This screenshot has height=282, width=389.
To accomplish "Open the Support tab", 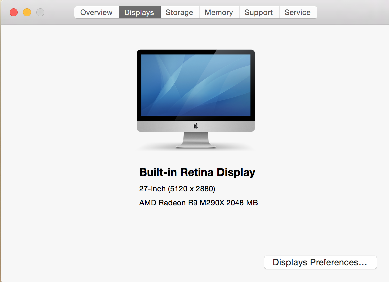I will click(x=259, y=12).
